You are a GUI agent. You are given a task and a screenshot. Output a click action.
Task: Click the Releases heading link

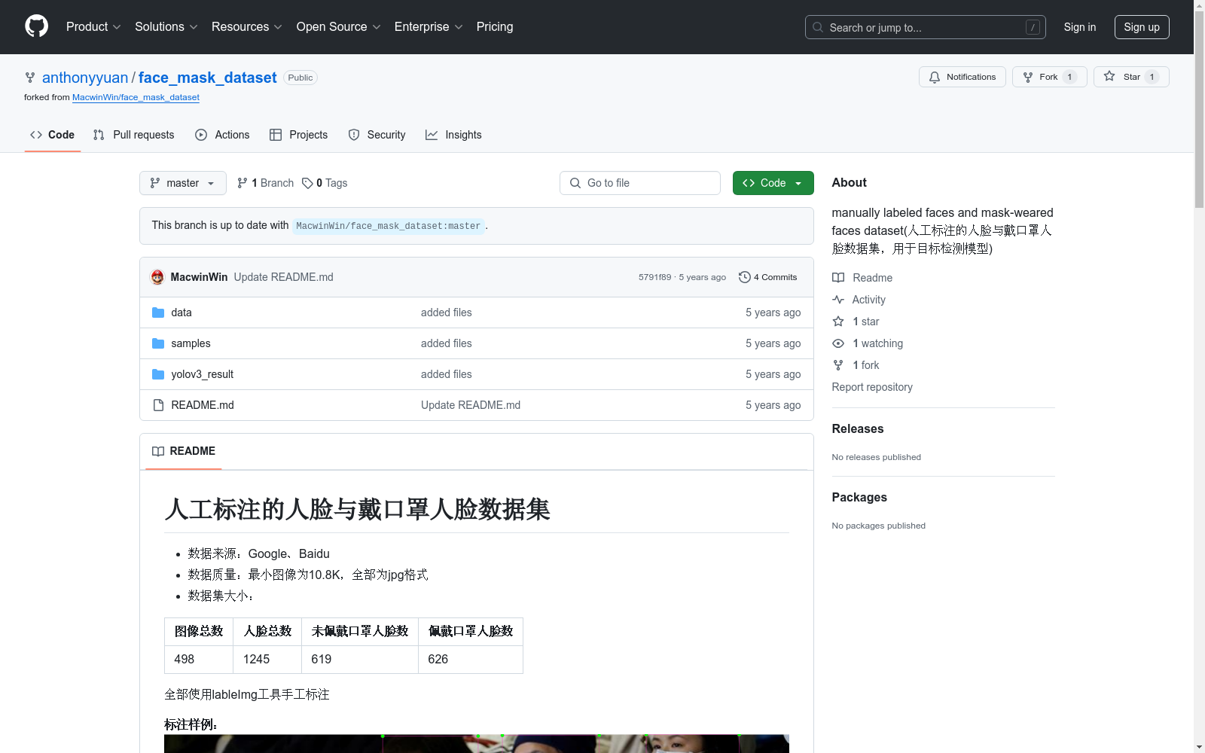pos(858,428)
